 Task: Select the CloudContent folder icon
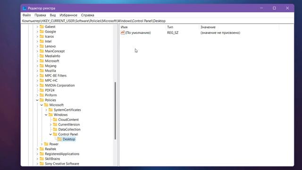pyautogui.click(x=55, y=119)
